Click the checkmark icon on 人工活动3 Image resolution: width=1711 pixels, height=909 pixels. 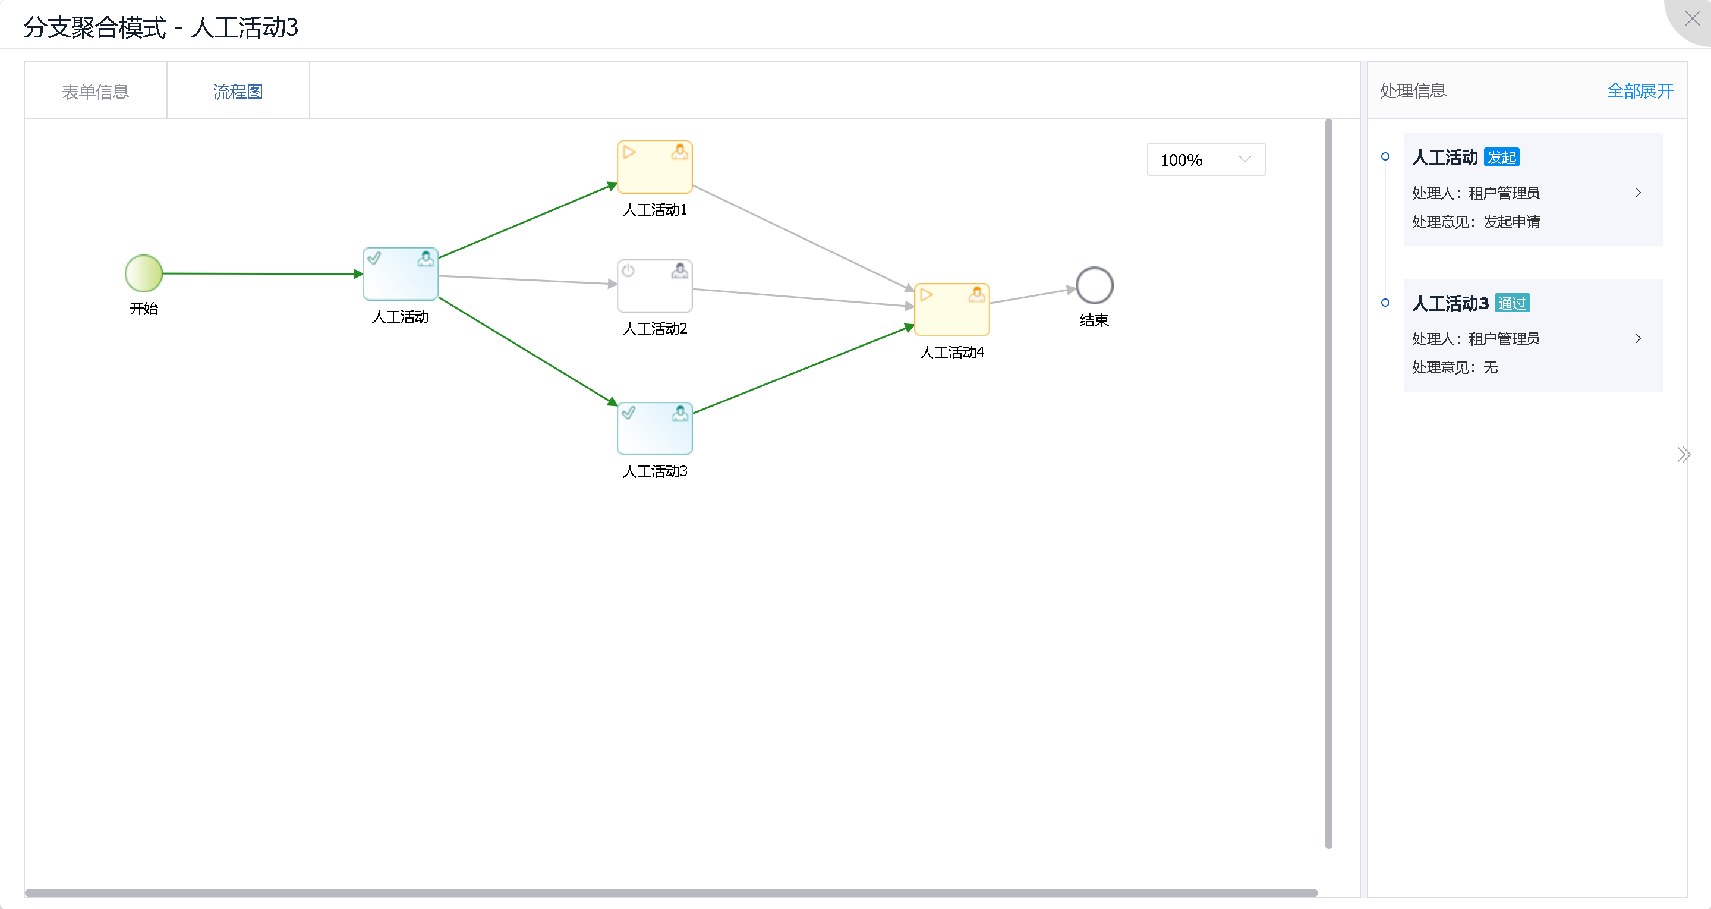(x=628, y=413)
